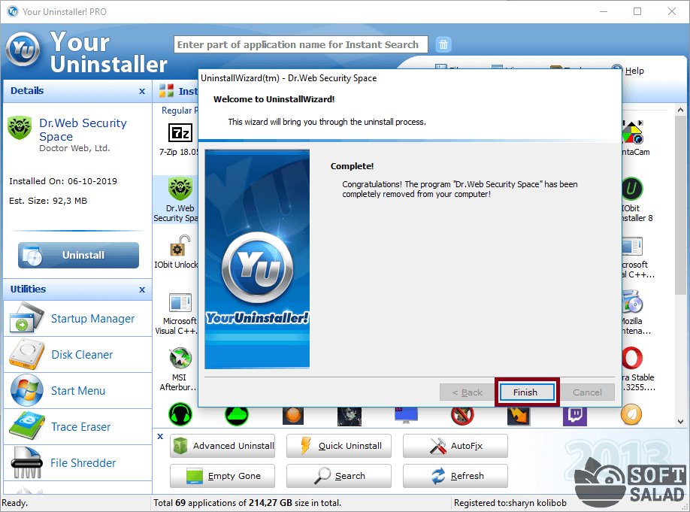Click the AutoFix button

(x=455, y=446)
